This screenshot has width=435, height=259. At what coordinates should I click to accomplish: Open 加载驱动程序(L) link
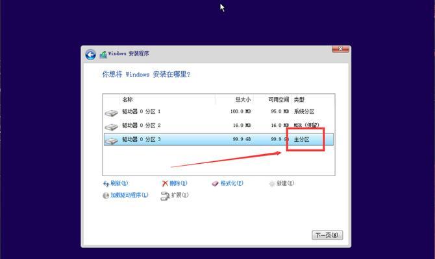(x=129, y=195)
